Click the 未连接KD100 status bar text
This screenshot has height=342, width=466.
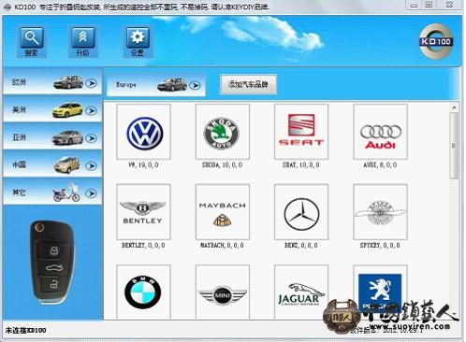click(26, 330)
